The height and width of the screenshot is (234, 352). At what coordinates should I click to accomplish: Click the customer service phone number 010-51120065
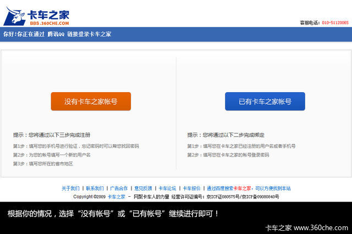click(334, 23)
